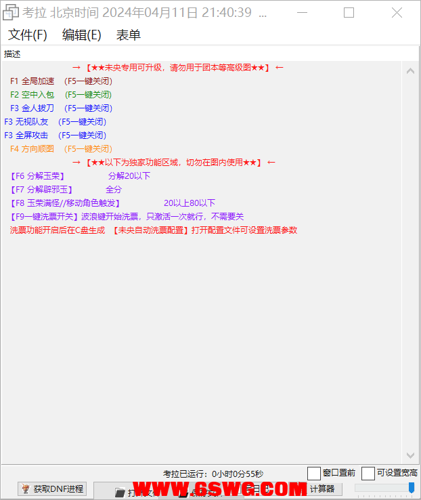
Task: Click the 获取DNF进程 button
Action: tap(52, 488)
